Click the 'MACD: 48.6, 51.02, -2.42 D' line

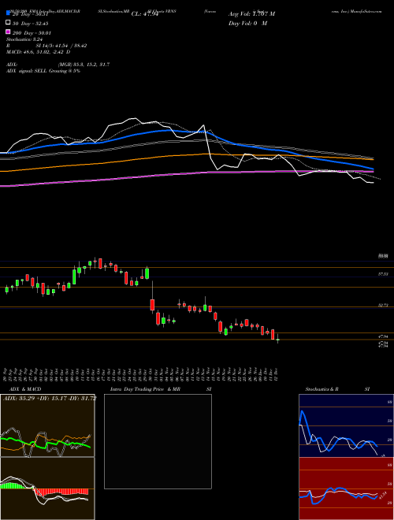38,52
